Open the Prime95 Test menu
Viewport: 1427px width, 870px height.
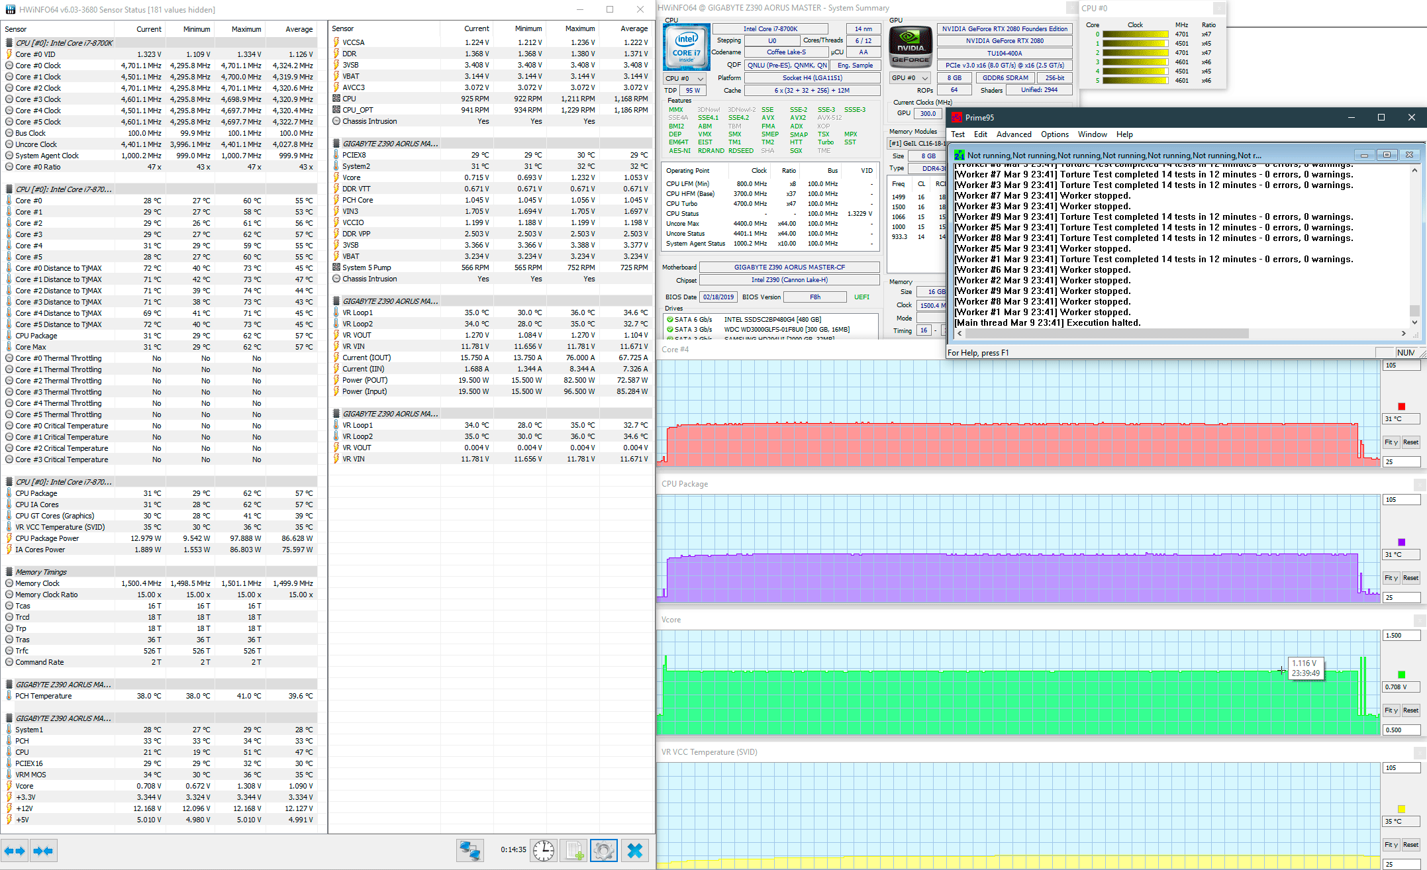[958, 134]
